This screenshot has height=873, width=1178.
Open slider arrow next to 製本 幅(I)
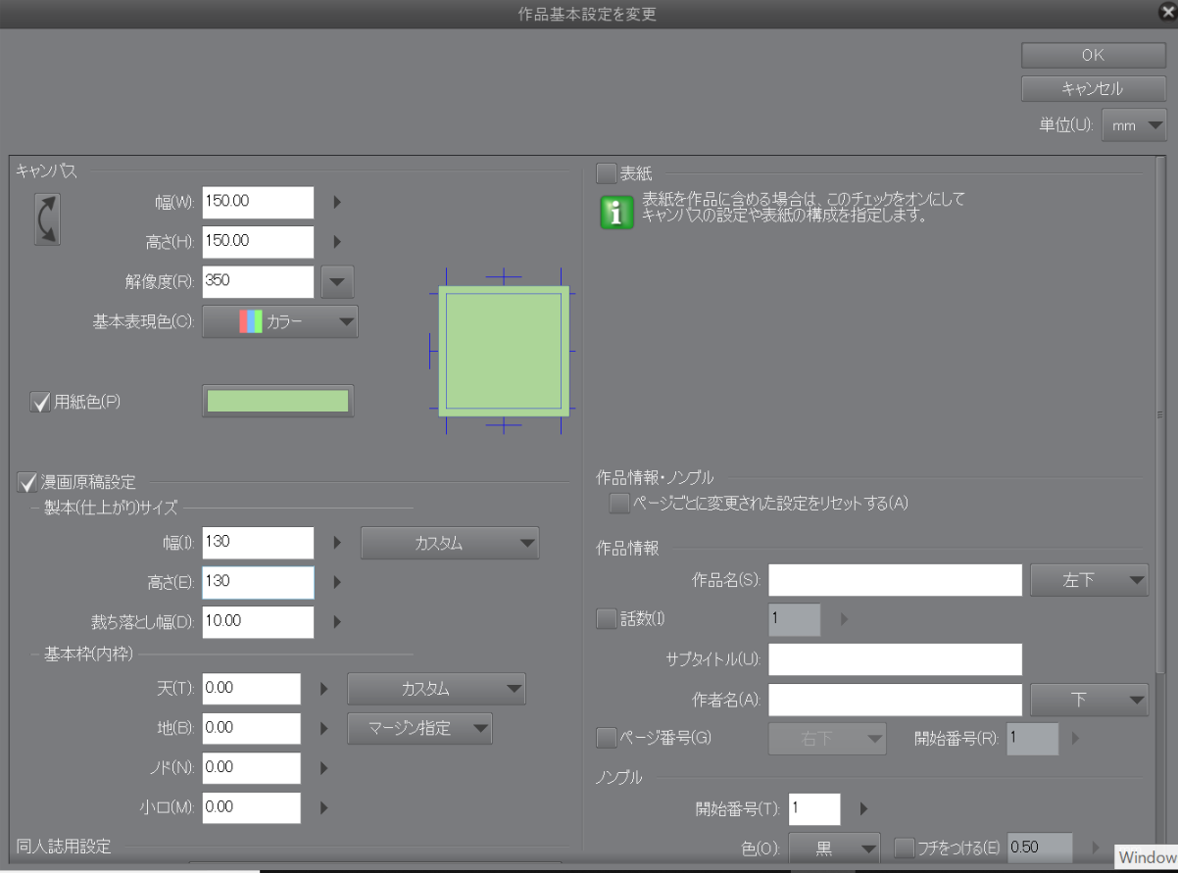[x=337, y=543]
